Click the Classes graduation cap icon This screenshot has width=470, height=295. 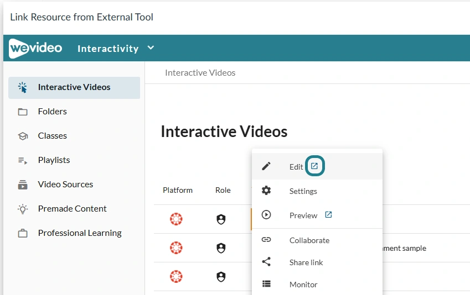pyautogui.click(x=23, y=136)
